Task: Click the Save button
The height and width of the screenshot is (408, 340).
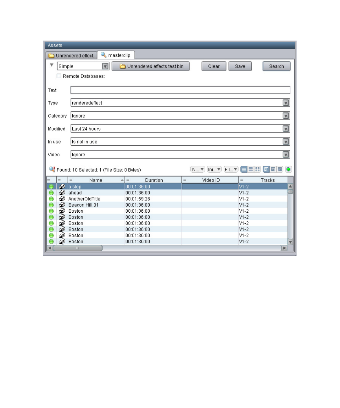Action: (x=240, y=66)
